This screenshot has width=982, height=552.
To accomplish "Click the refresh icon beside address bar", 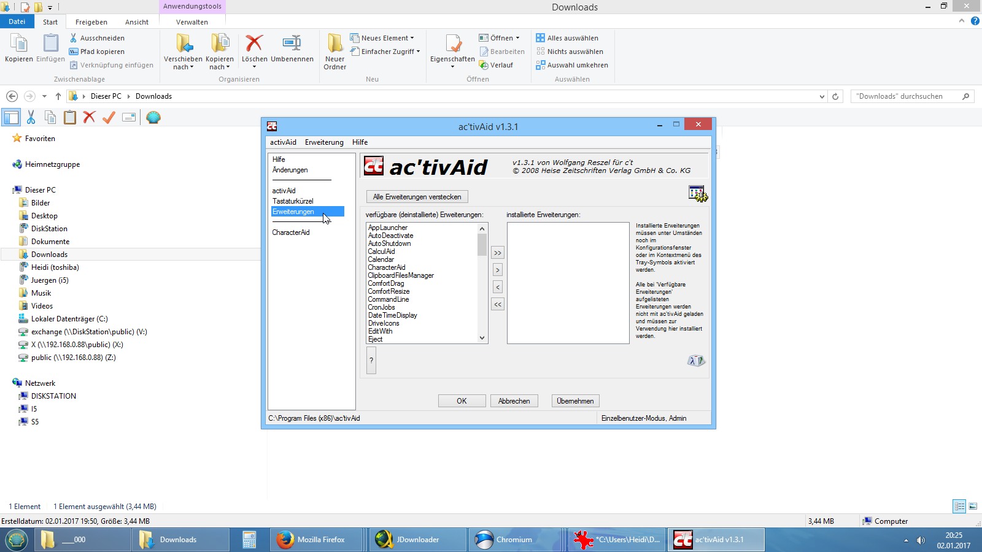I will coord(835,96).
